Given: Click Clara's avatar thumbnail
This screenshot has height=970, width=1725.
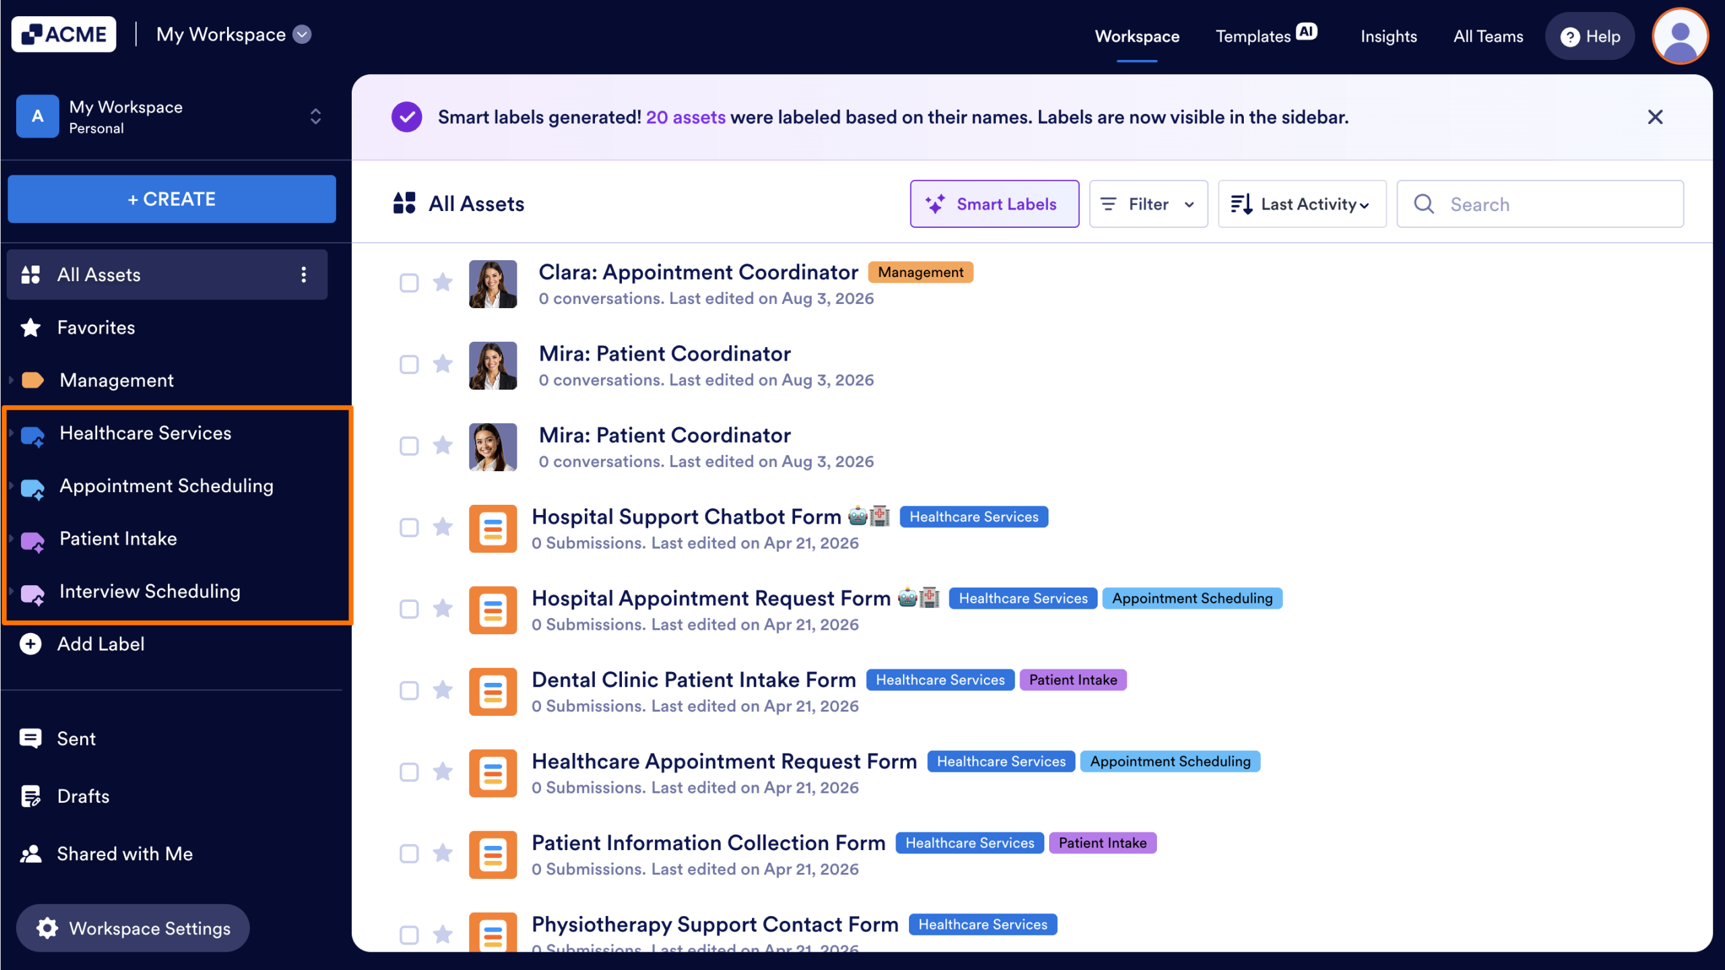Looking at the screenshot, I should 493,284.
